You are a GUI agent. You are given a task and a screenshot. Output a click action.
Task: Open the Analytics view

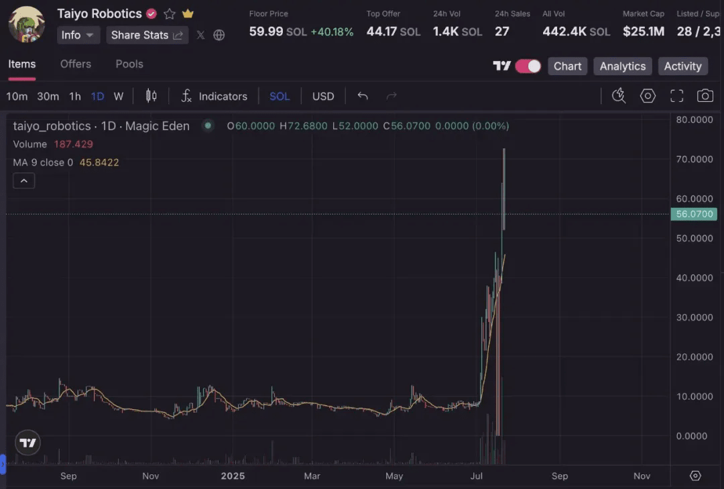point(622,66)
